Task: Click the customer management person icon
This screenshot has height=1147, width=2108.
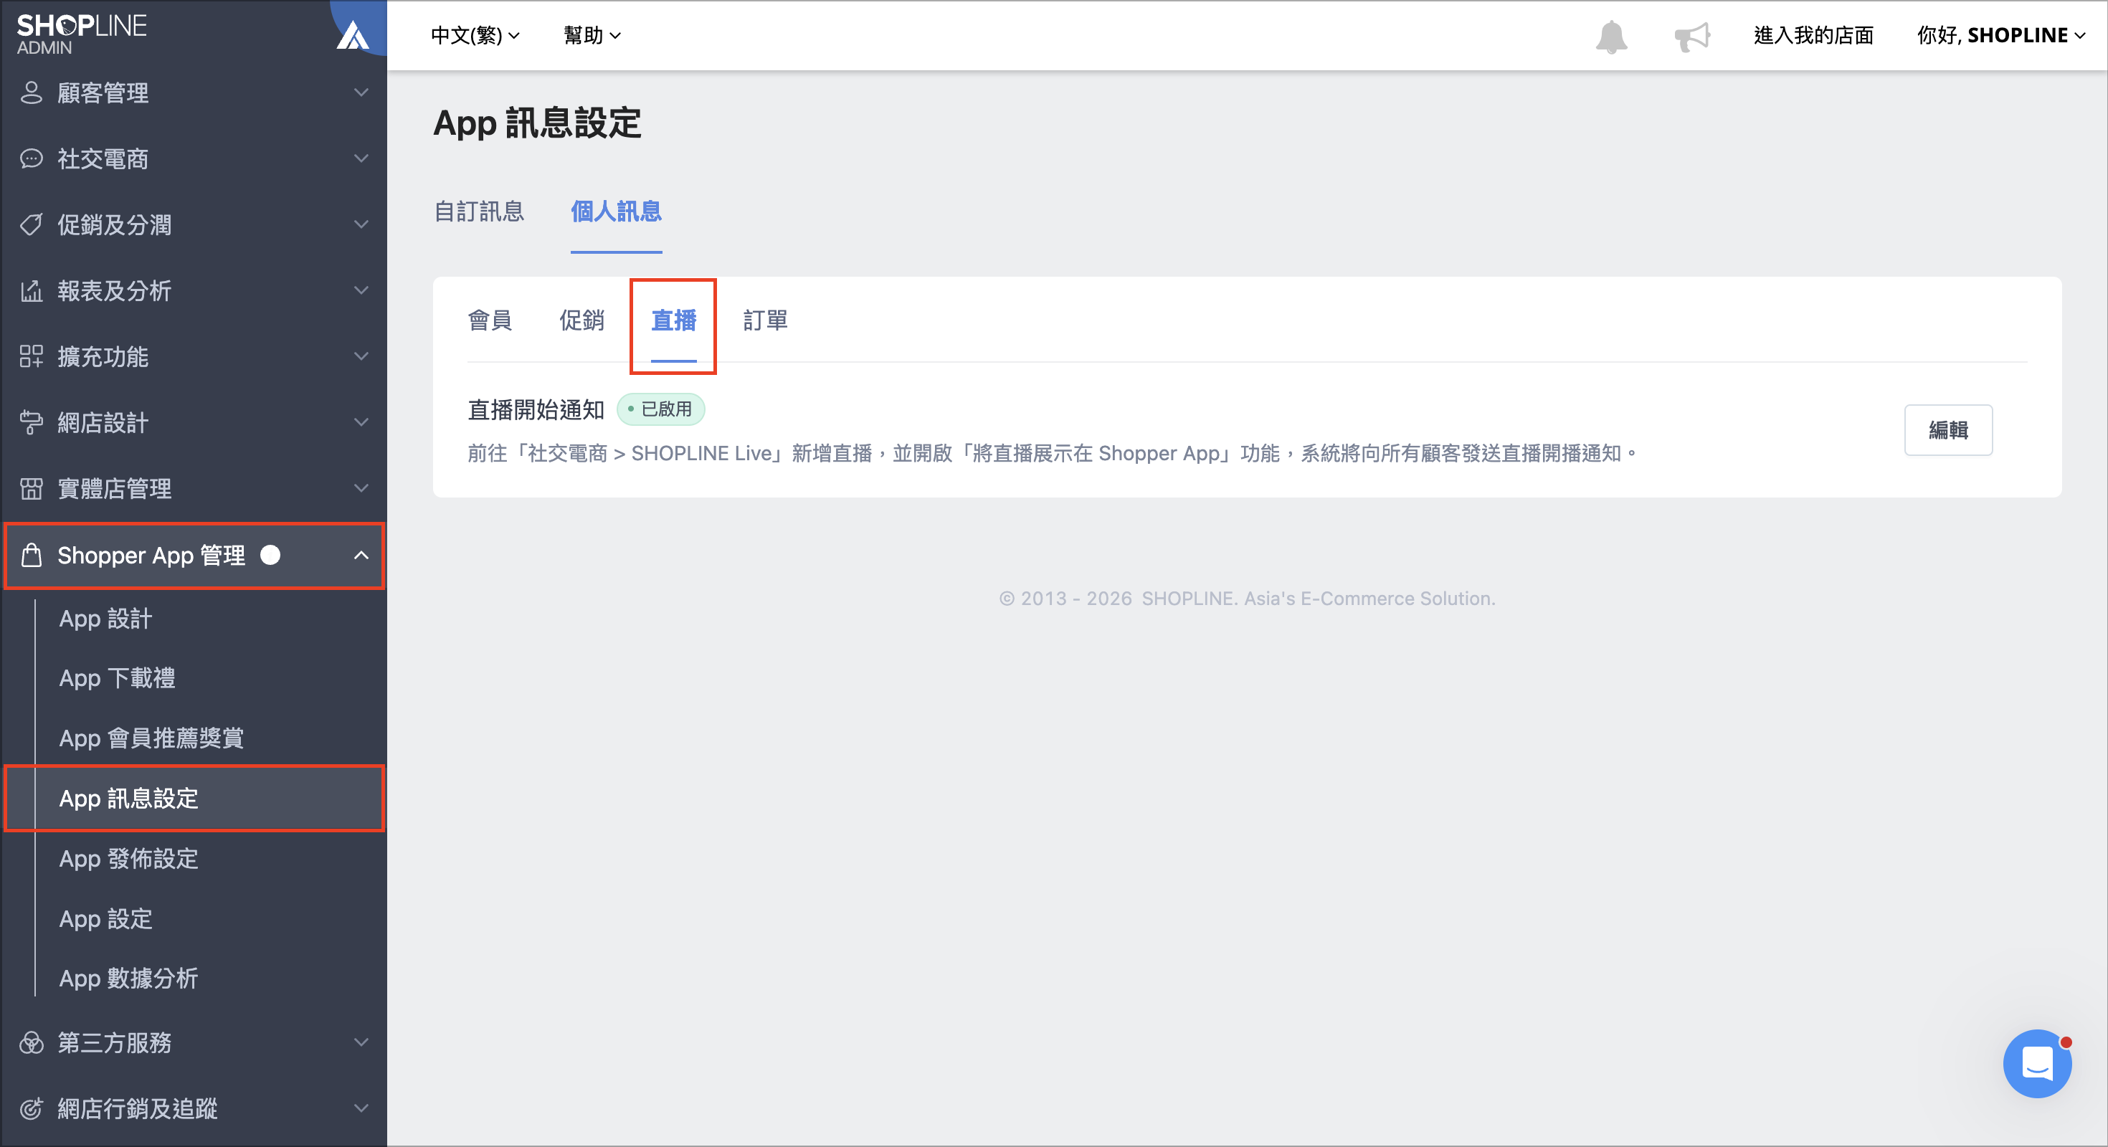Action: click(31, 92)
